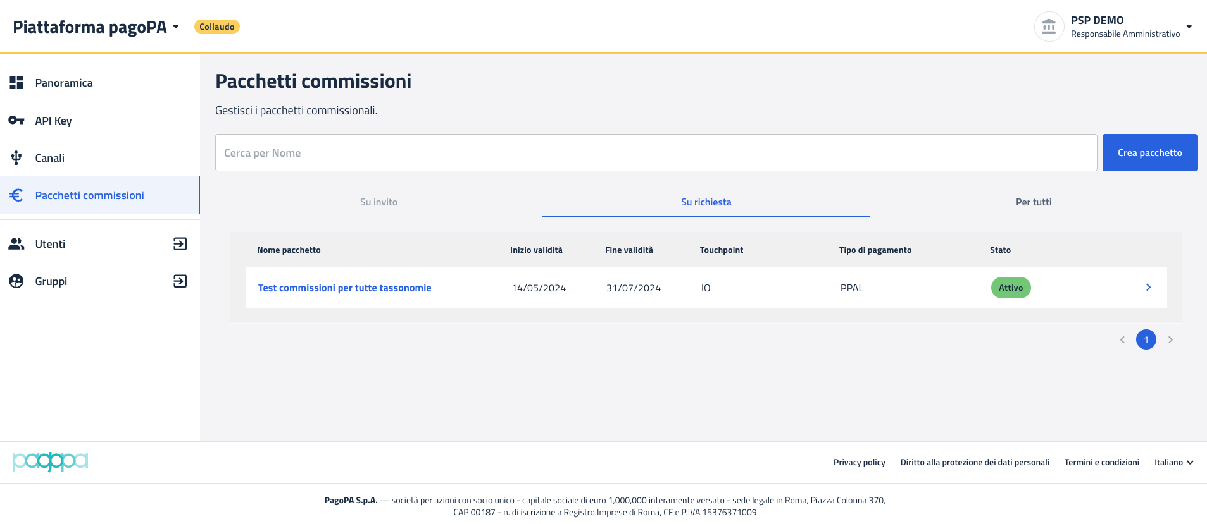Click the Gruppi group icon
Viewport: 1207px width, 524px height.
(x=16, y=281)
